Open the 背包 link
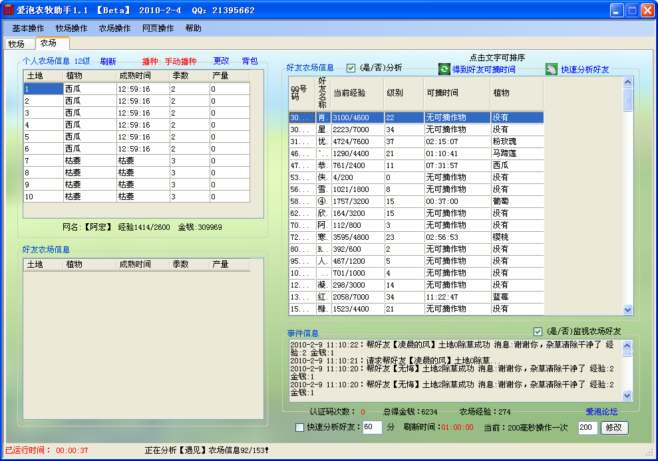This screenshot has width=658, height=461. click(x=249, y=60)
